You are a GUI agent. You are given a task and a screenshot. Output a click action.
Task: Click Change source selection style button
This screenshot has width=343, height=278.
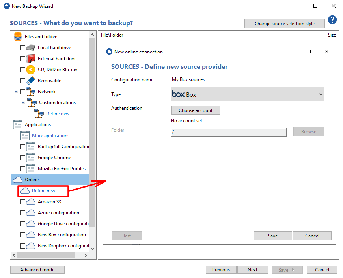(284, 24)
